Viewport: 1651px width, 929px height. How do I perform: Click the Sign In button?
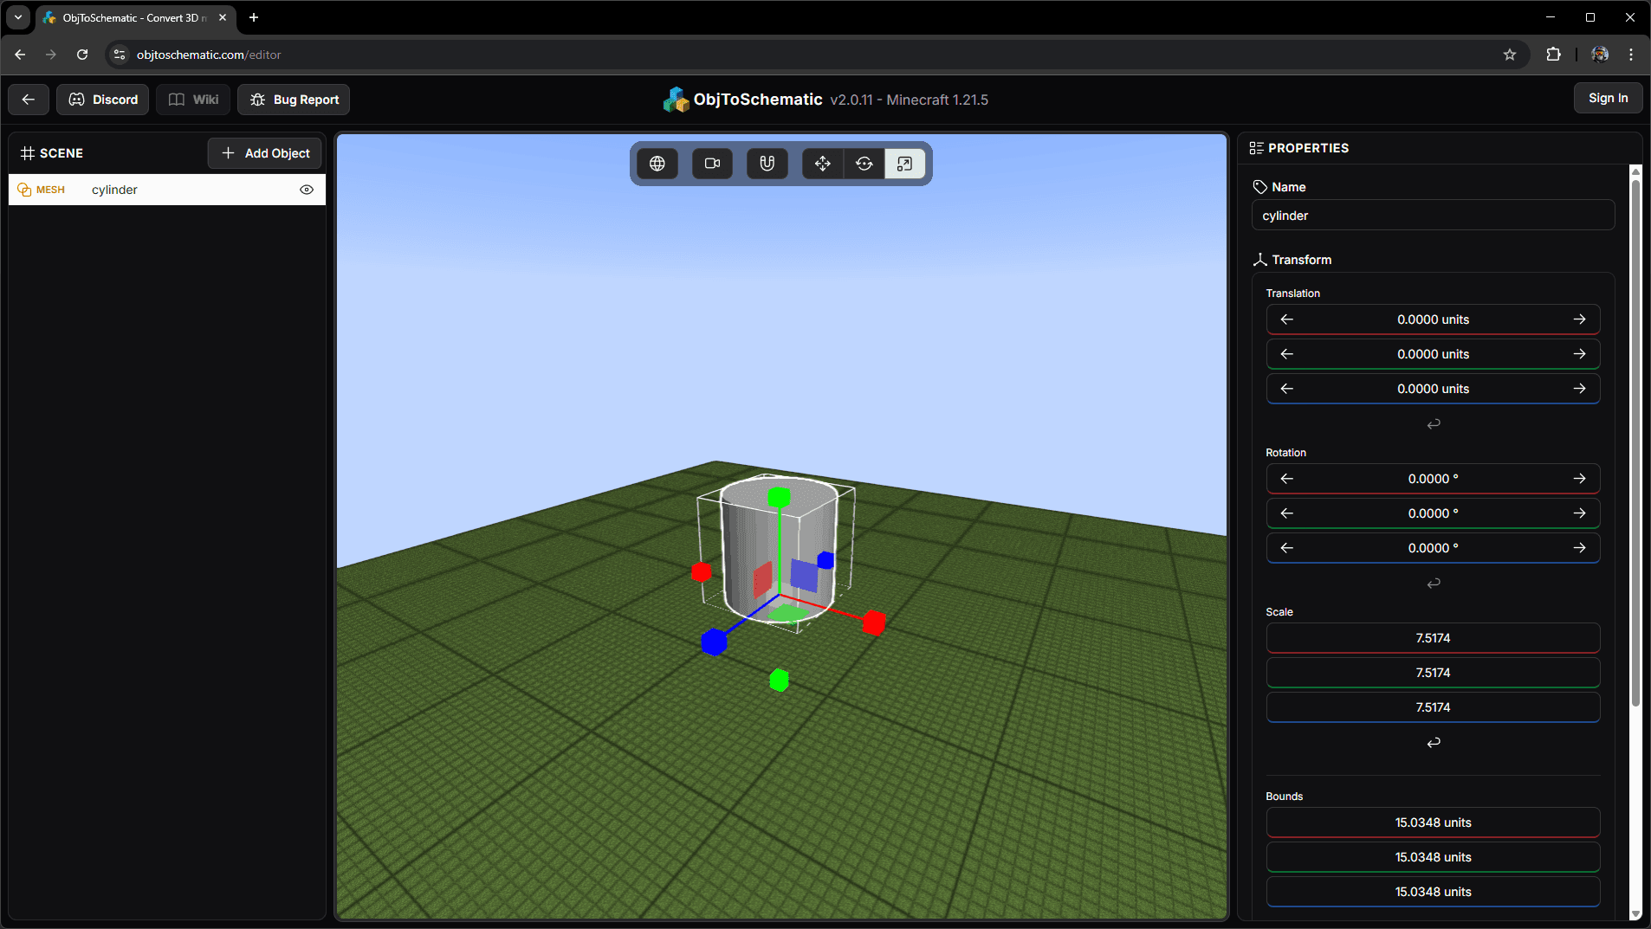pos(1607,98)
